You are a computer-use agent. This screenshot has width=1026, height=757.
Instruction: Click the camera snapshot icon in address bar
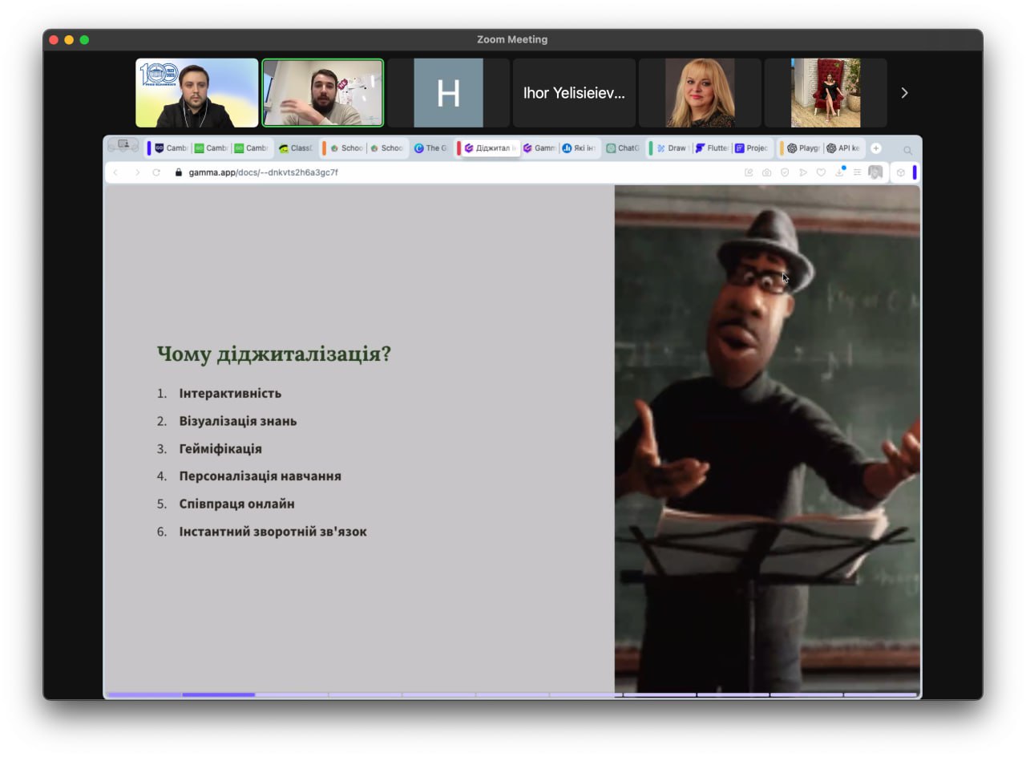click(767, 172)
